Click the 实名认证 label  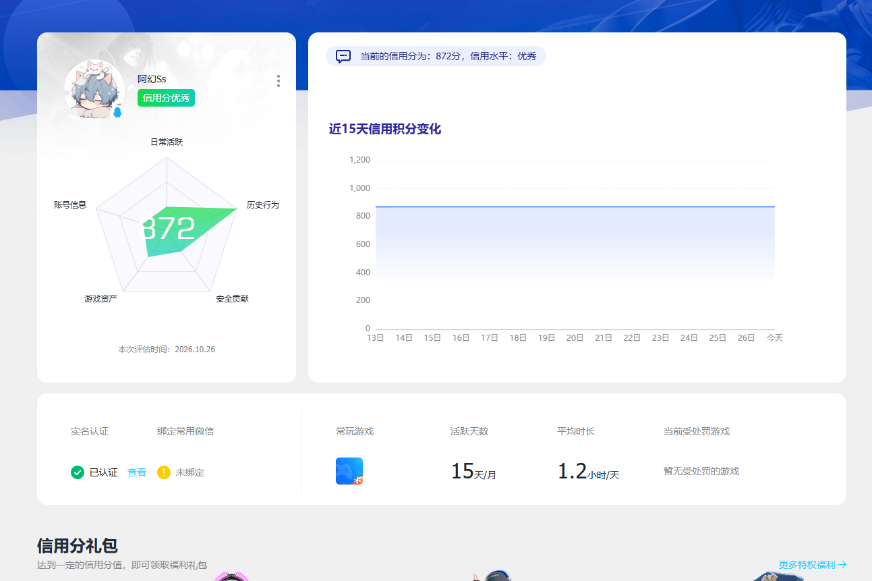90,431
